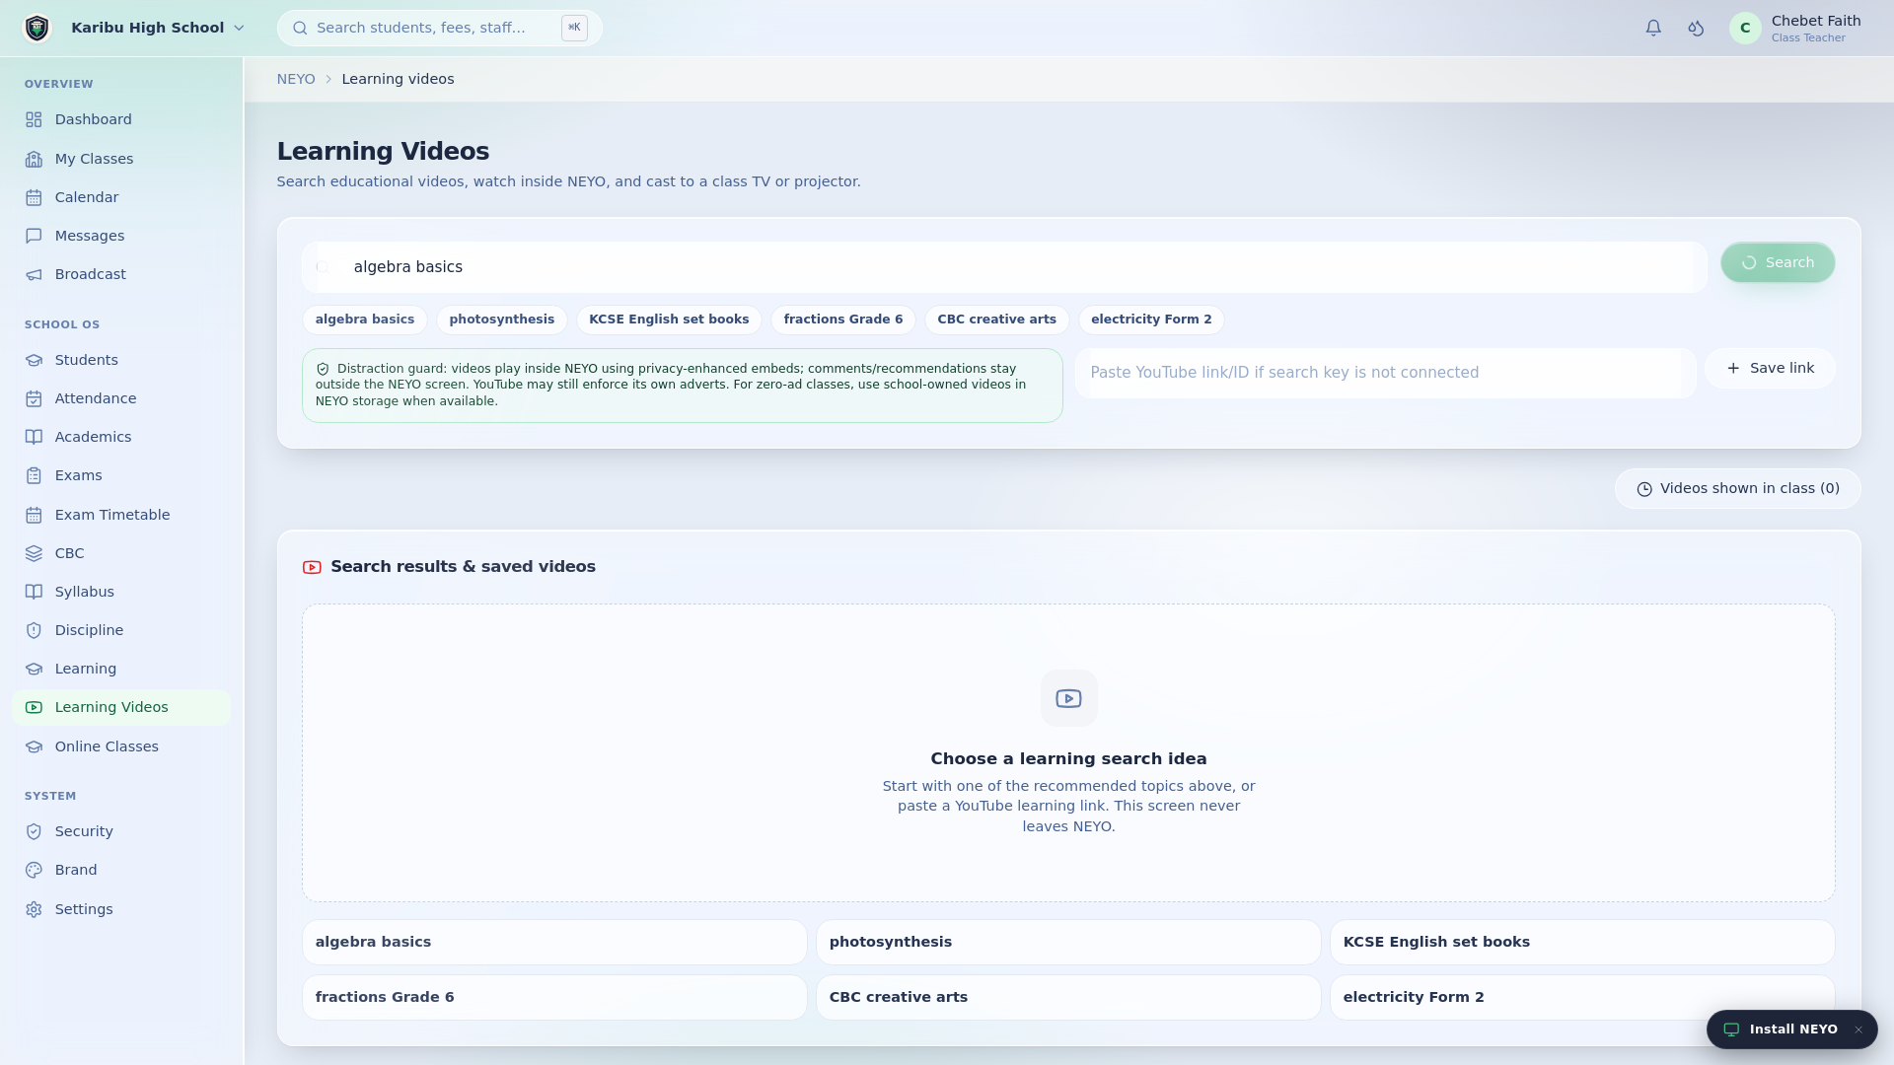Navigate to Online Classes
The image size is (1894, 1065).
point(121,746)
